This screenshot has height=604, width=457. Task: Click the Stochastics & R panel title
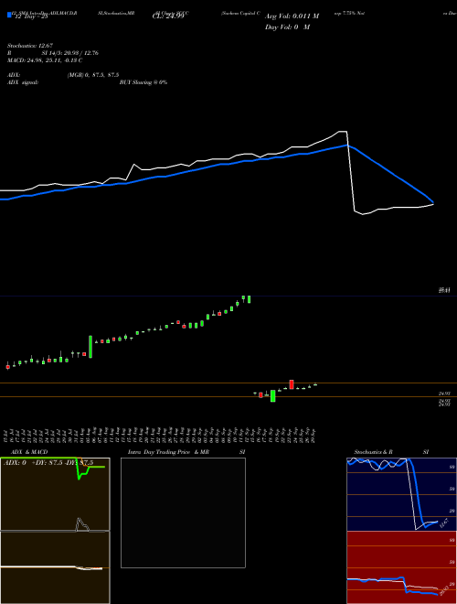(x=373, y=452)
